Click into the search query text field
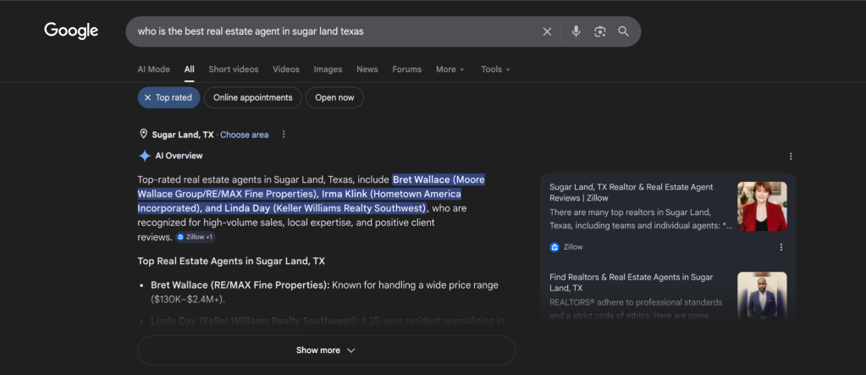Viewport: 866px width, 375px height. pos(331,31)
